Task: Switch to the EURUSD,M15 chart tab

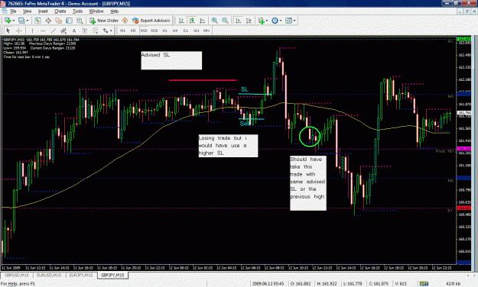Action: (x=49, y=275)
